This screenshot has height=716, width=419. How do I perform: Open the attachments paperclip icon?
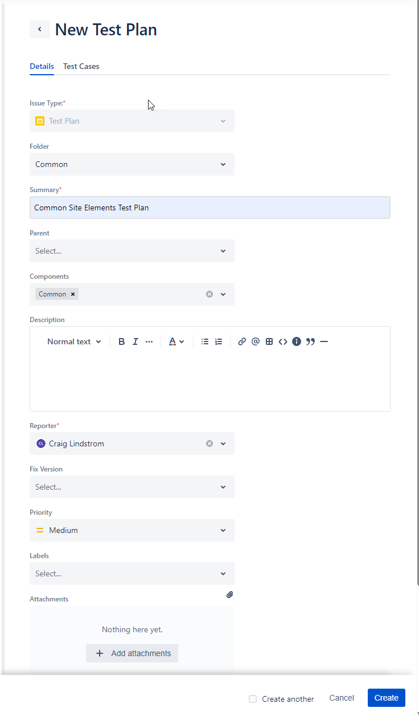(x=229, y=594)
